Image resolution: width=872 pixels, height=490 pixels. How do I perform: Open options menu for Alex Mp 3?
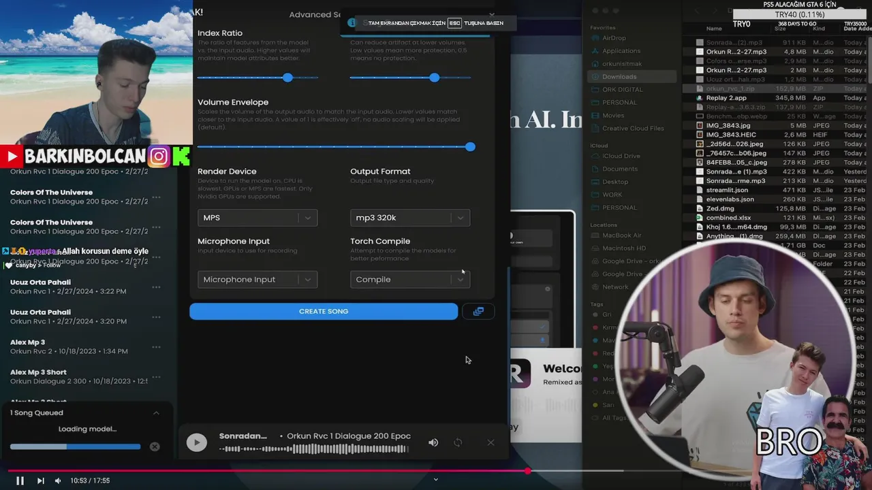[156, 347]
